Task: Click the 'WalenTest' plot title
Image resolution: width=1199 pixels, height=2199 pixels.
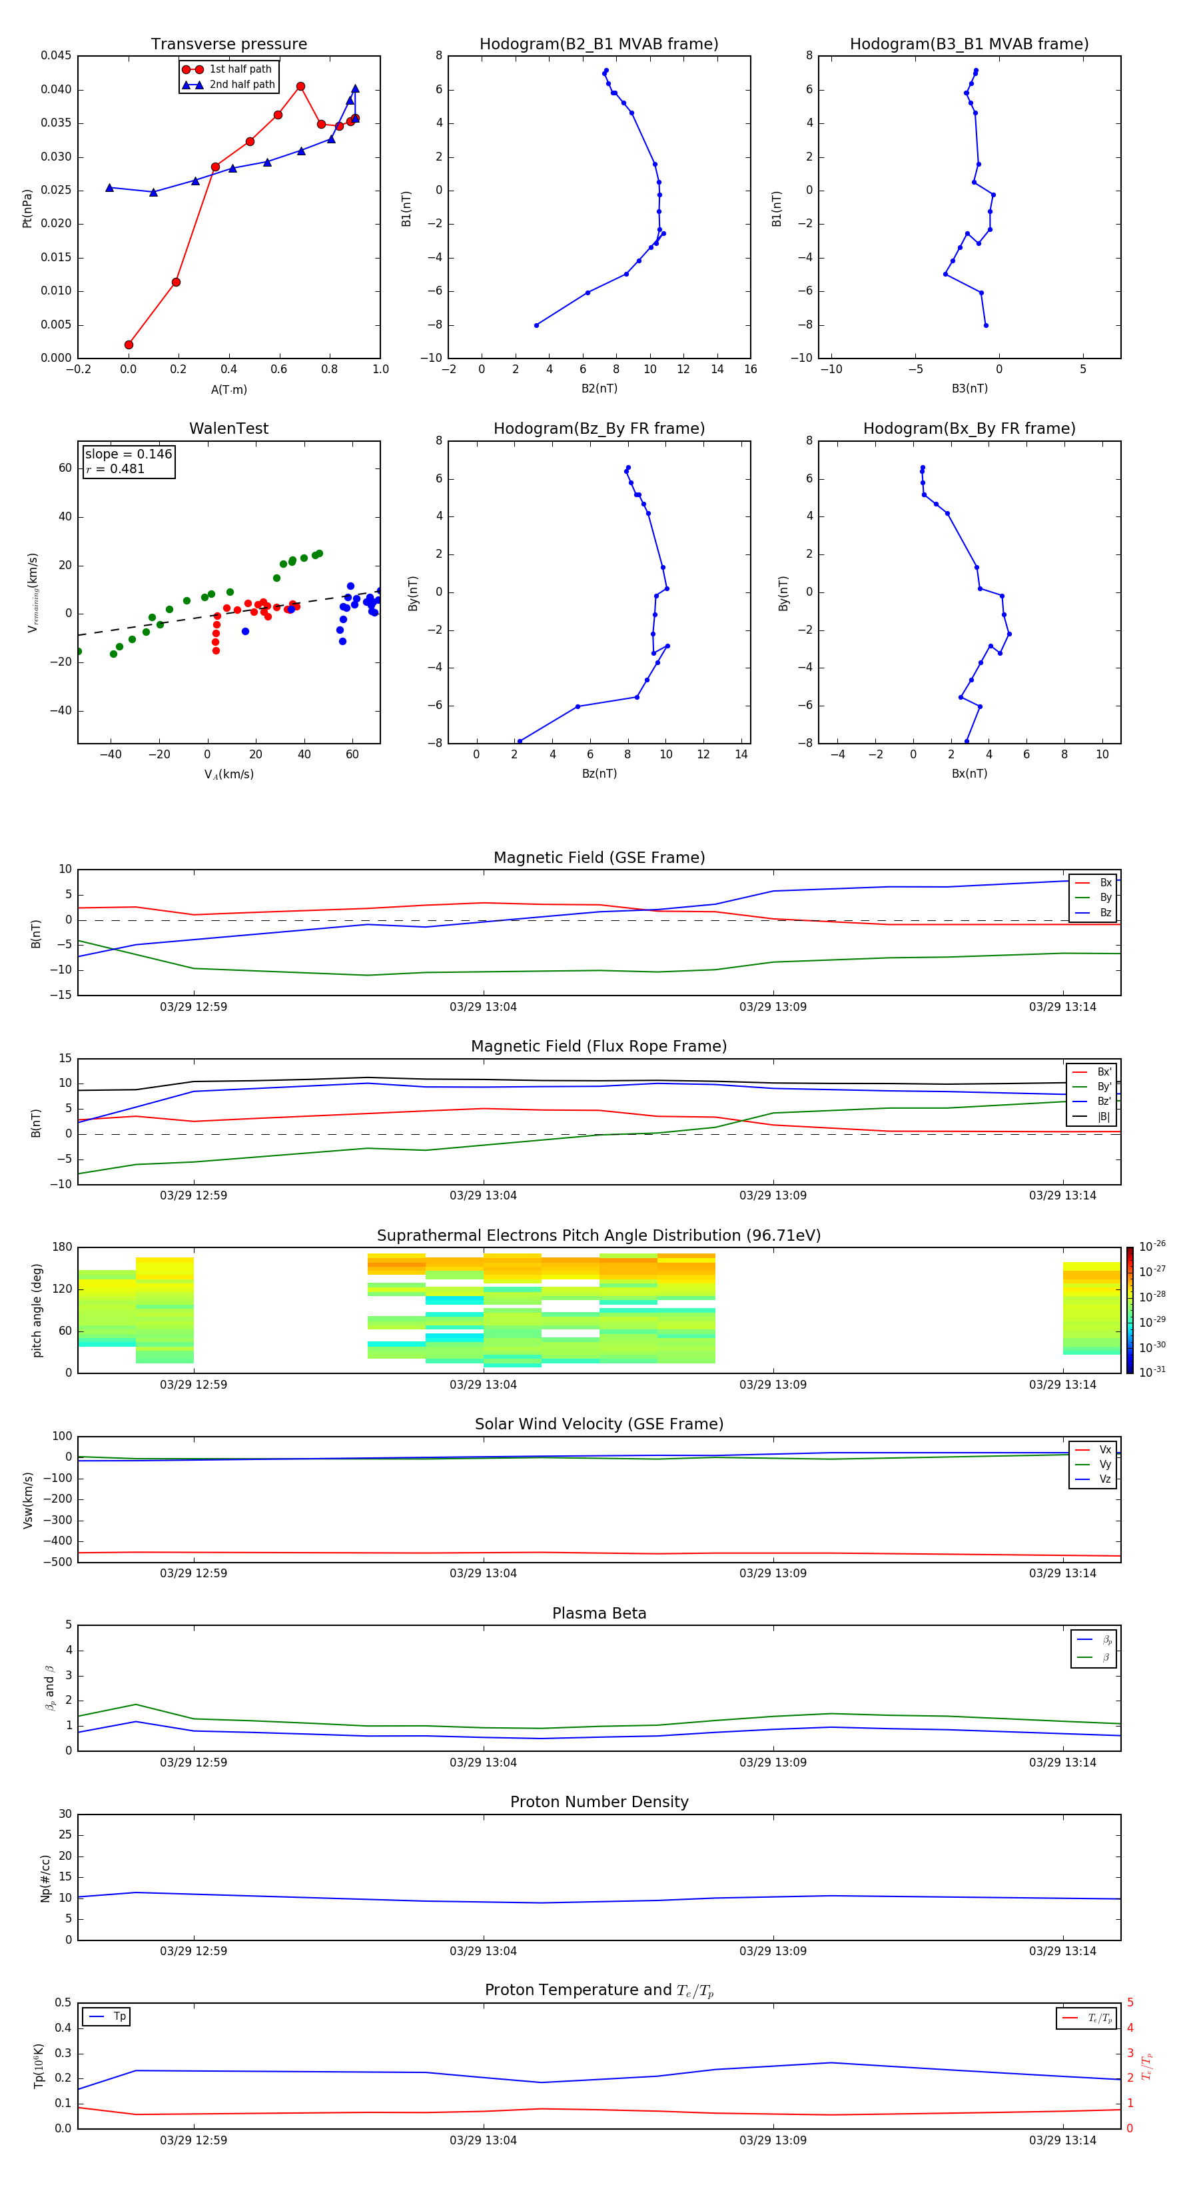Action: coord(228,428)
